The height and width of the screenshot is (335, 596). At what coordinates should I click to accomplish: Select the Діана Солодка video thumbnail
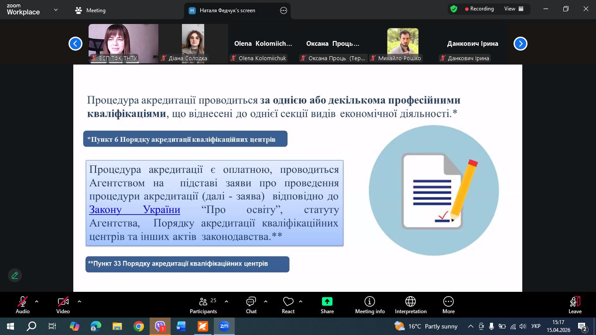pyautogui.click(x=193, y=44)
